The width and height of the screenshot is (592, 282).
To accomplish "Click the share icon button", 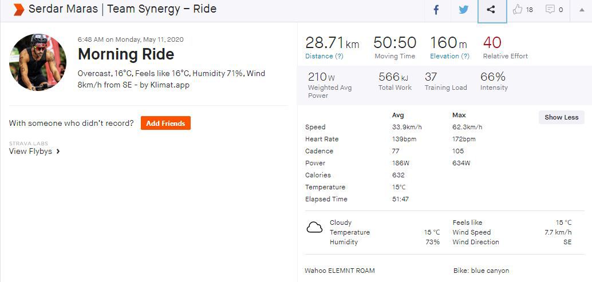I will pyautogui.click(x=492, y=10).
